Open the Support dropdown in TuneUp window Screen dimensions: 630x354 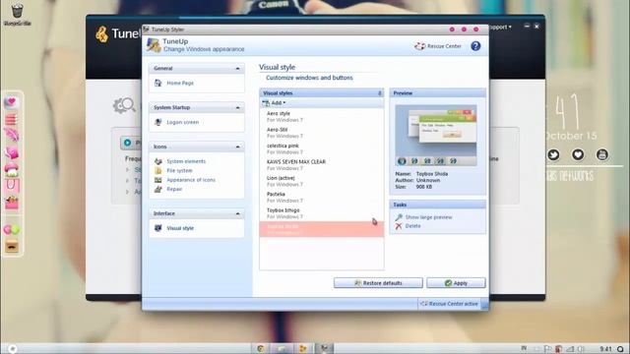point(501,27)
